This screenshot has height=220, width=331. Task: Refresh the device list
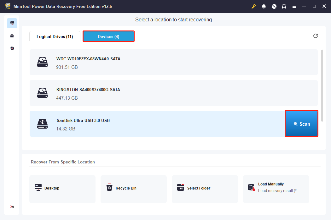[x=316, y=36]
